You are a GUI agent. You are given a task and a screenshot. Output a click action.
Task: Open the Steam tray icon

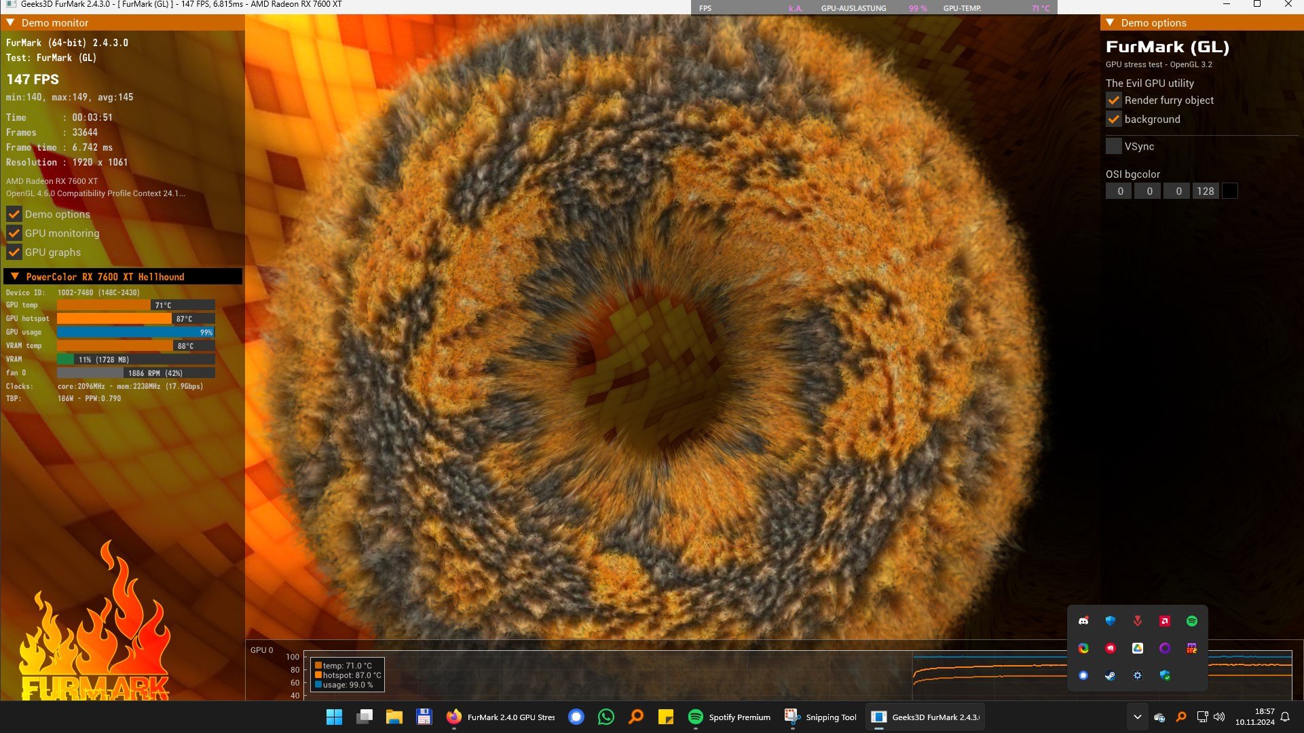(x=1111, y=675)
